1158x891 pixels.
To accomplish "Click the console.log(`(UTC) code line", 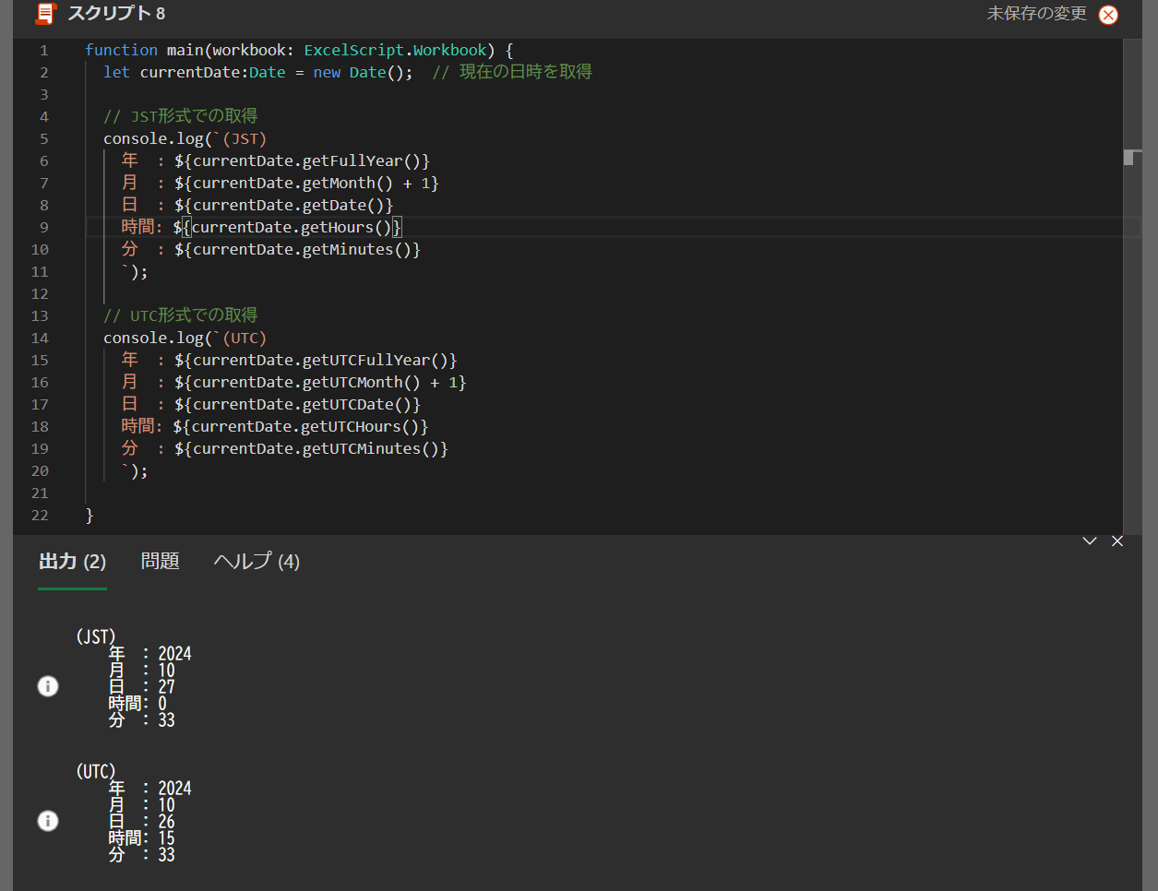I will [185, 339].
